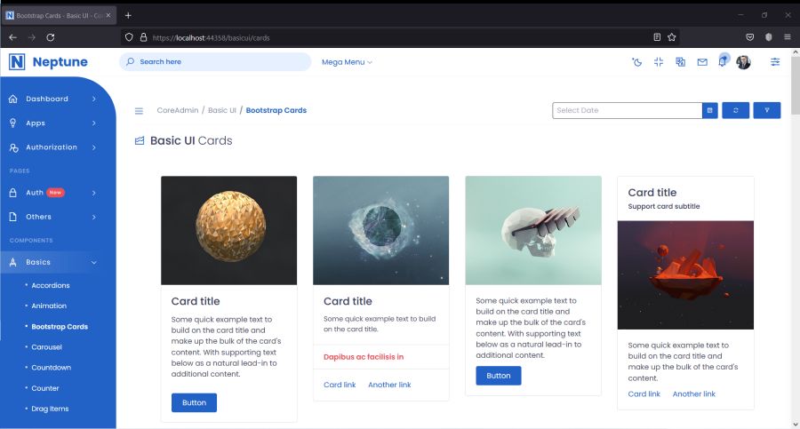
Task: Click the Basic UI Cards heading icon
Action: tap(140, 141)
